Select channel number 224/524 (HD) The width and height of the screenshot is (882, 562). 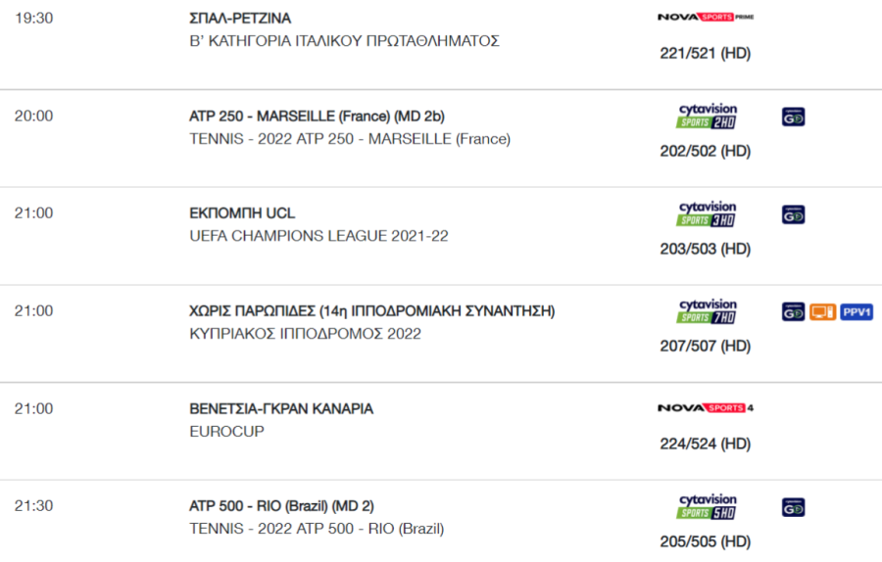pyautogui.click(x=706, y=444)
